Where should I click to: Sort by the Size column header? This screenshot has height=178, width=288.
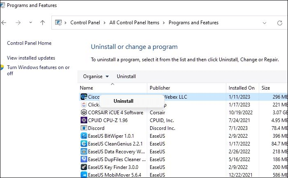pyautogui.click(x=266, y=88)
